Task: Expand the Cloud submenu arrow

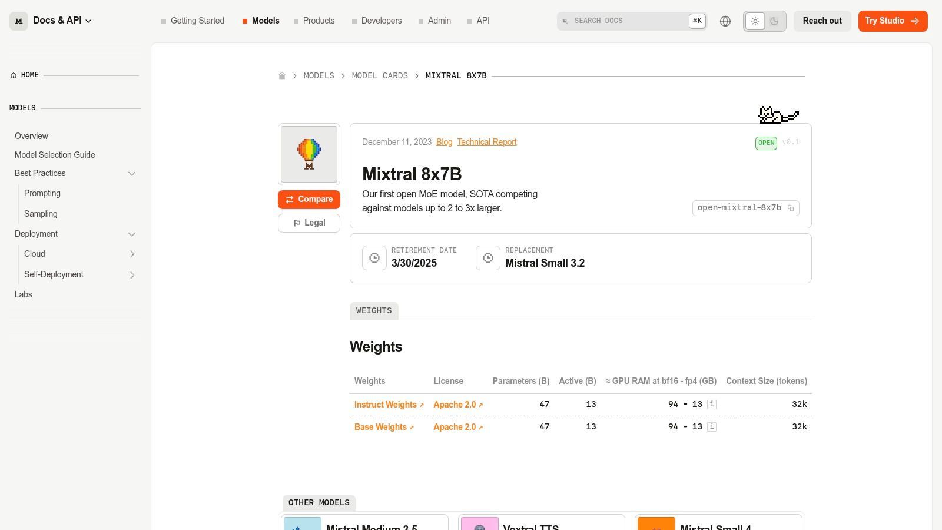Action: (132, 254)
